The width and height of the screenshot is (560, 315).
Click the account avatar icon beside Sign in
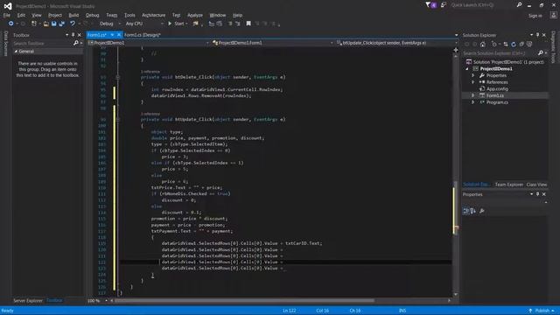click(x=553, y=16)
